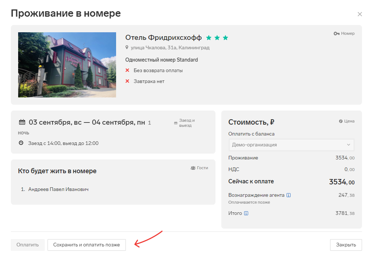The width and height of the screenshot is (374, 258).
Task: Click the clock icon next to check-in time
Action: [21, 143]
